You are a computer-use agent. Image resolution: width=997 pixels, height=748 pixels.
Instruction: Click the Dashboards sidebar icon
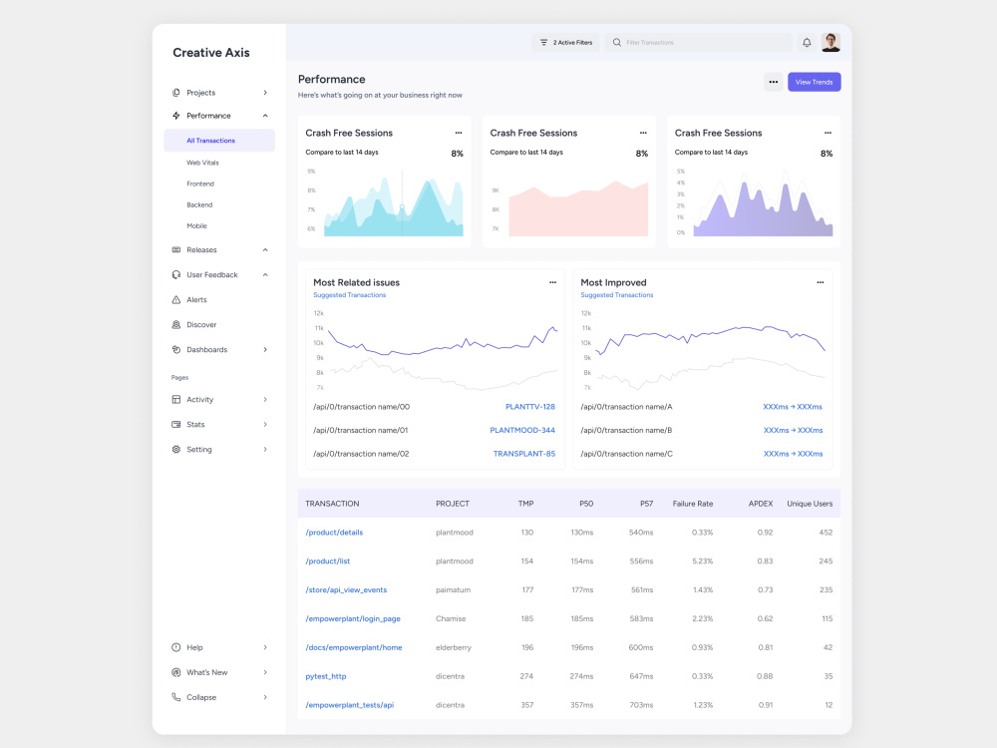[x=176, y=349]
